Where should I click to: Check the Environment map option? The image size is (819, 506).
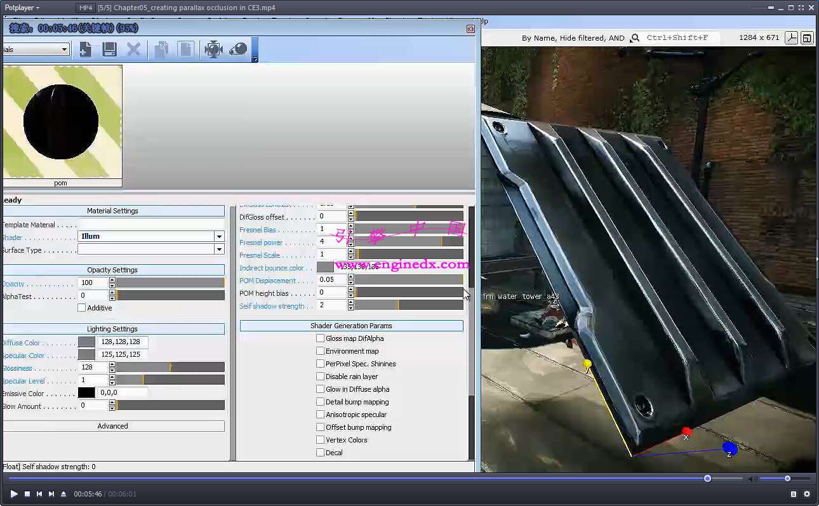point(321,351)
